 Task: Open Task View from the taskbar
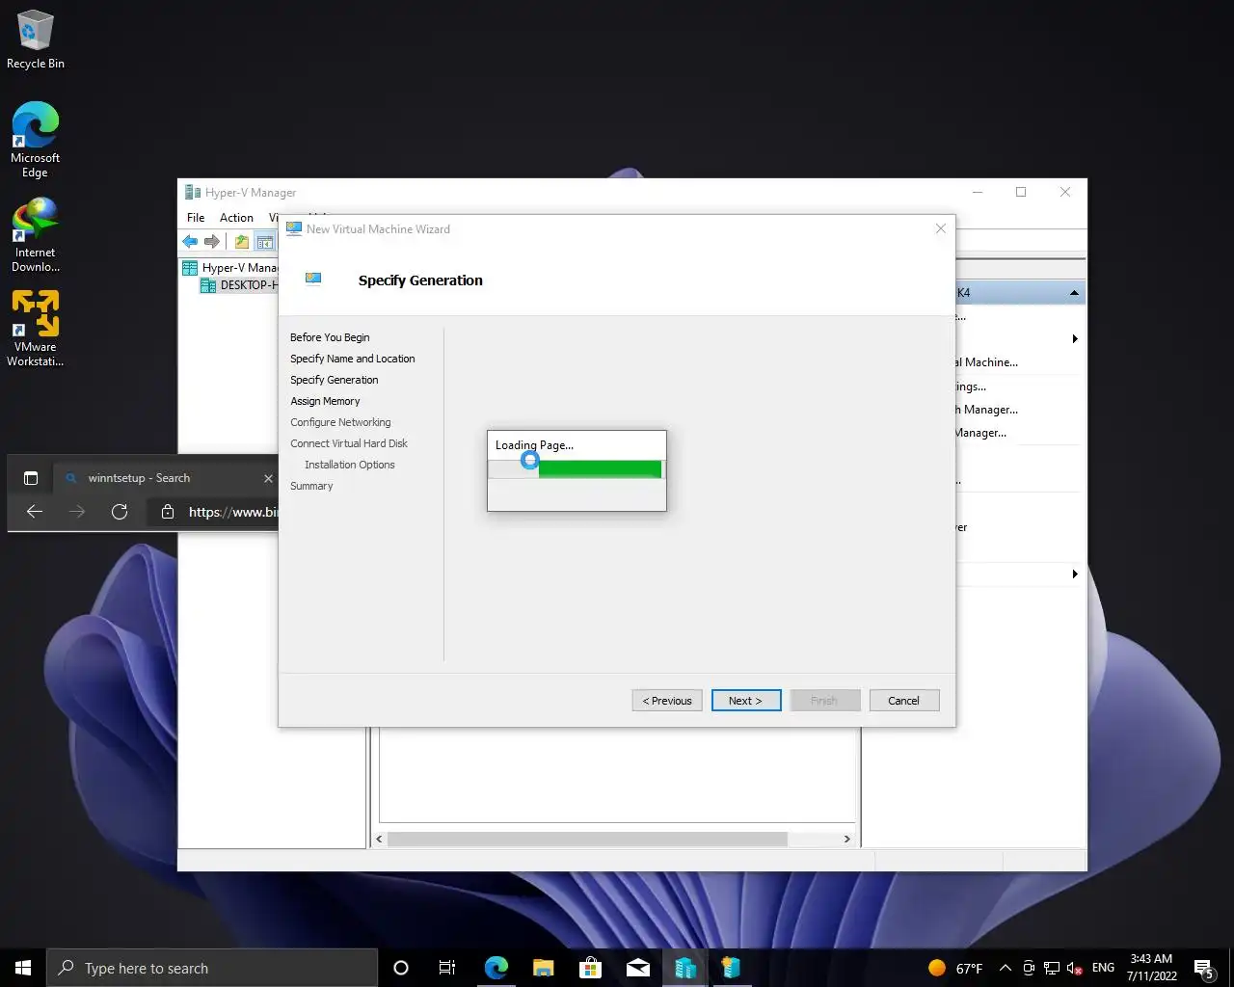(x=447, y=968)
